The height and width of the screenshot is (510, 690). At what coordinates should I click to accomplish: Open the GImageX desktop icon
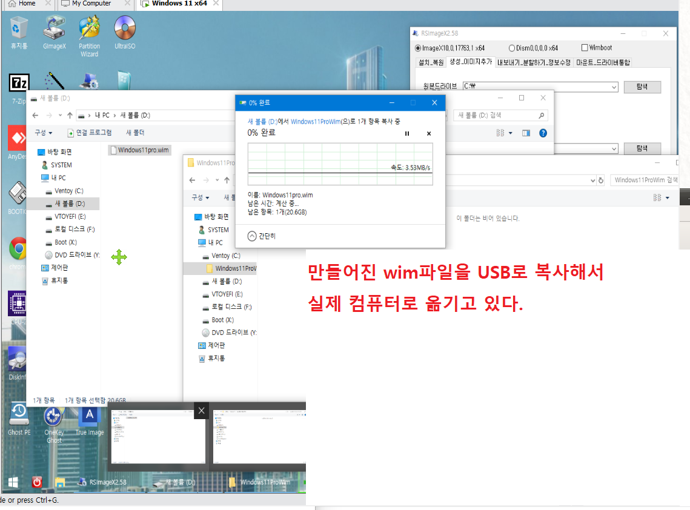54,33
